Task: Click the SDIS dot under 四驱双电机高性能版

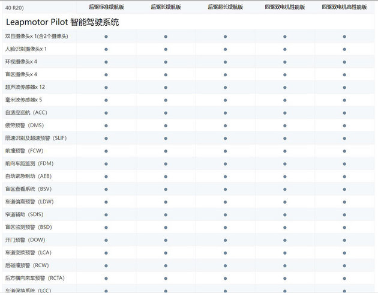Action: [x=344, y=215]
